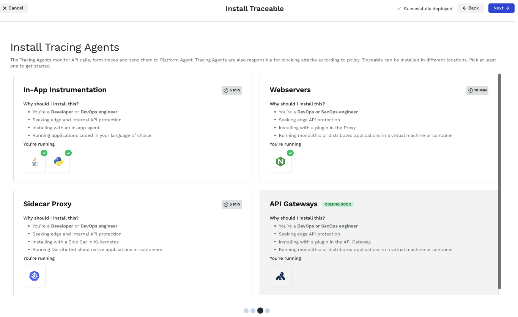Click the Kong API gateway icon
Screen dimensions: 518x317
click(x=280, y=276)
